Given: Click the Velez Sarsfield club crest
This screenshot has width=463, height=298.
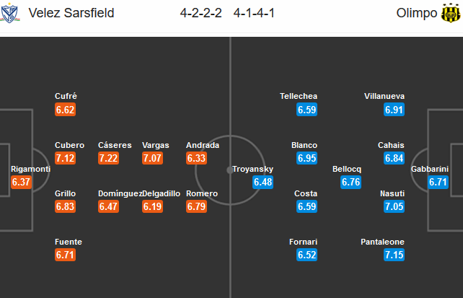Looking at the screenshot, I should (x=10, y=13).
